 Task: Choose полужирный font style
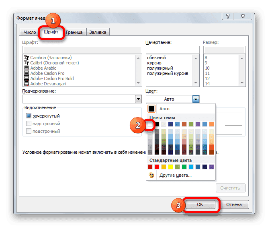tap(160, 68)
